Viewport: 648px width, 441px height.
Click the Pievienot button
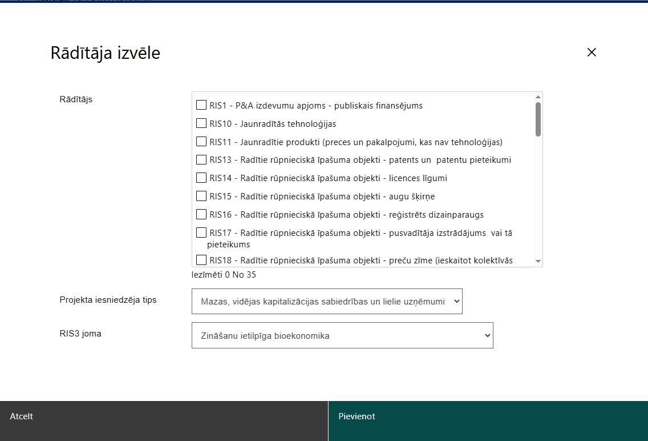tap(488, 421)
